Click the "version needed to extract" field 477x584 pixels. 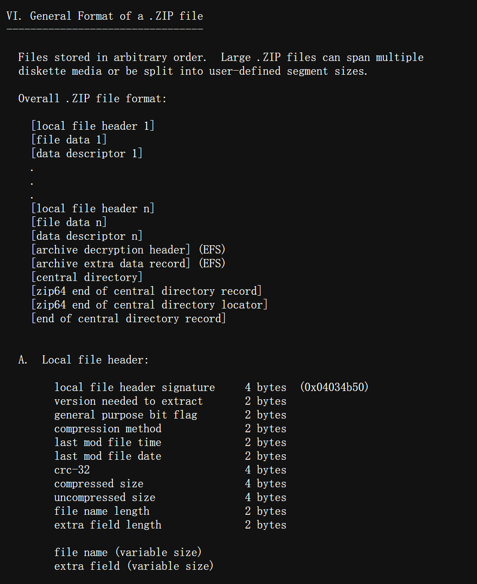tap(128, 401)
